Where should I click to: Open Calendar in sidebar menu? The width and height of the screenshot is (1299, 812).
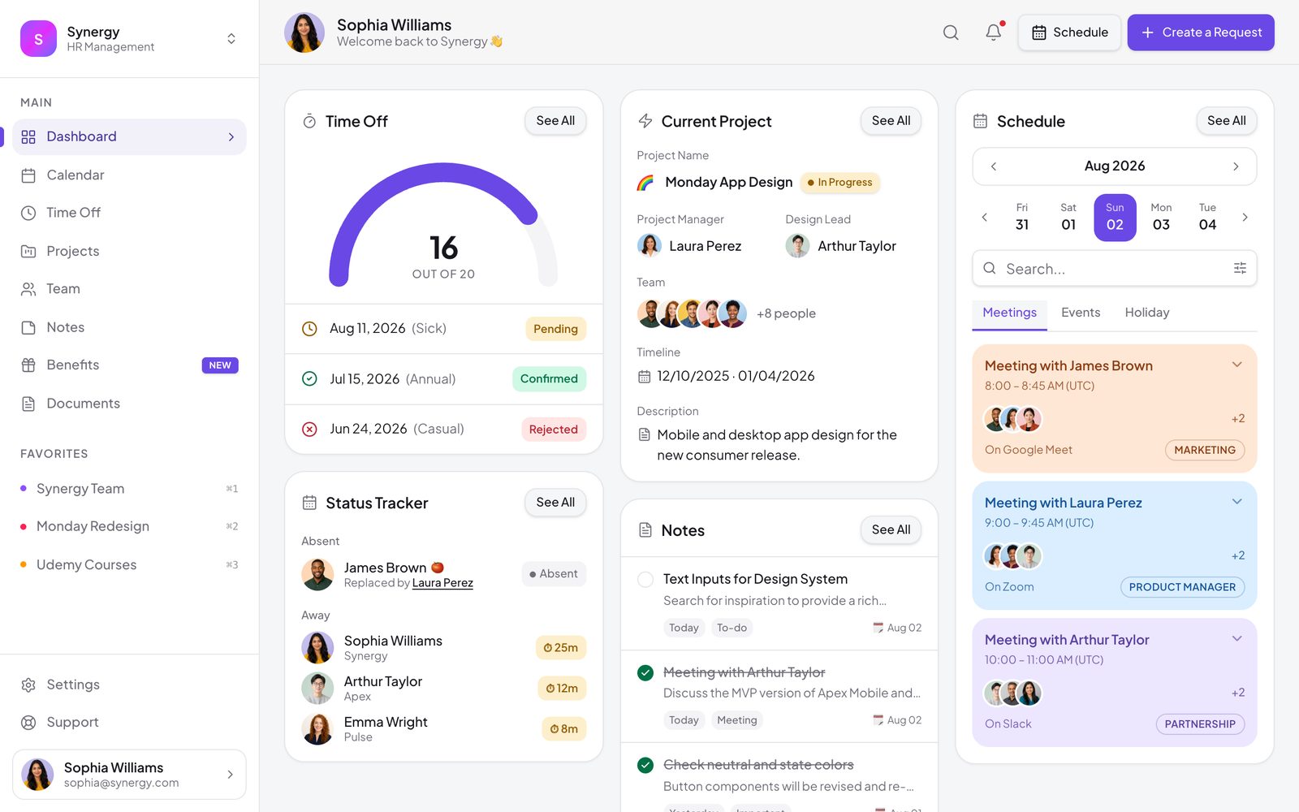(x=129, y=175)
